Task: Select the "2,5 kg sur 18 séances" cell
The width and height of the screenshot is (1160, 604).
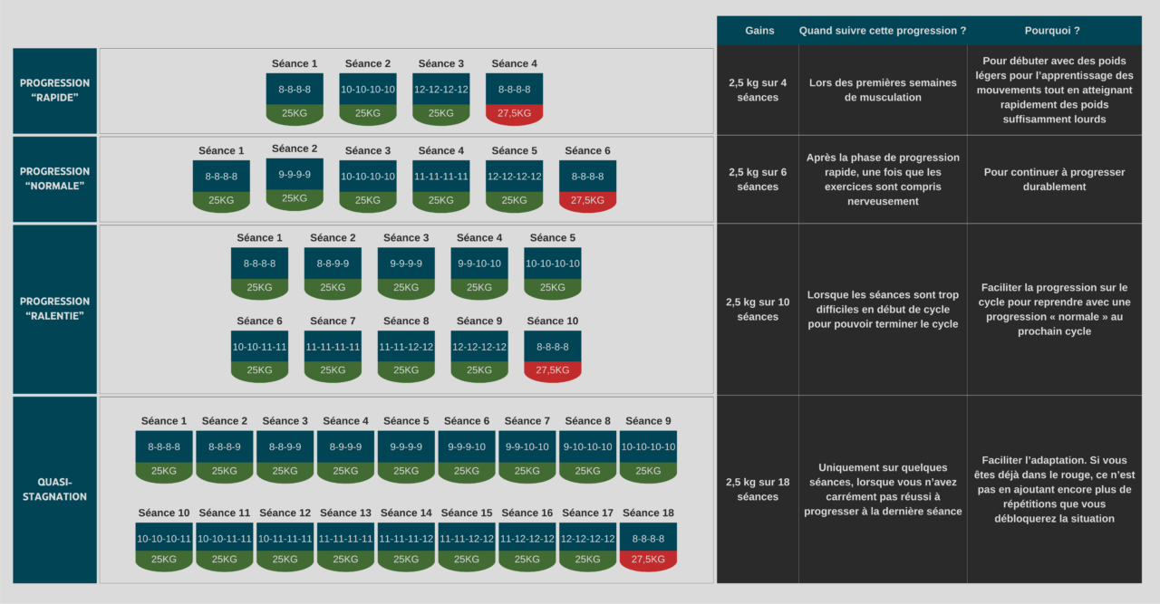Action: coord(758,490)
